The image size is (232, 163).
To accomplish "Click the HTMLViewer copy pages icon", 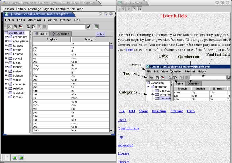I will pyautogui.click(x=139, y=9).
